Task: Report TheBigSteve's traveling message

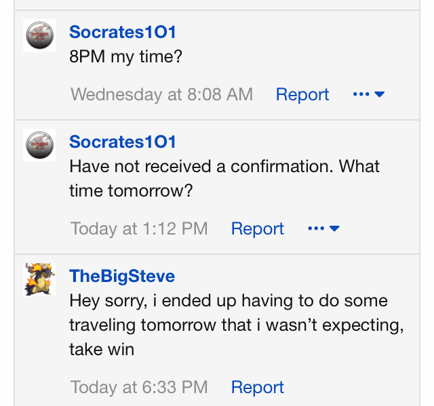Action: coord(257,387)
